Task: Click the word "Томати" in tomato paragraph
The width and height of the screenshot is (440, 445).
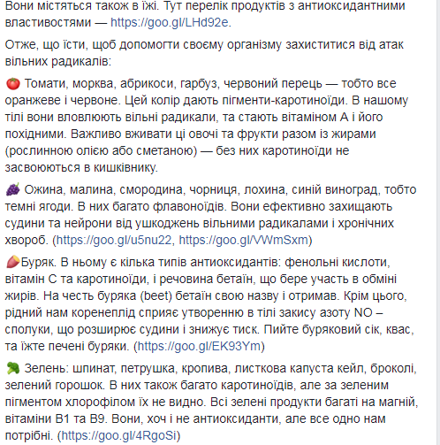Action: [47, 84]
